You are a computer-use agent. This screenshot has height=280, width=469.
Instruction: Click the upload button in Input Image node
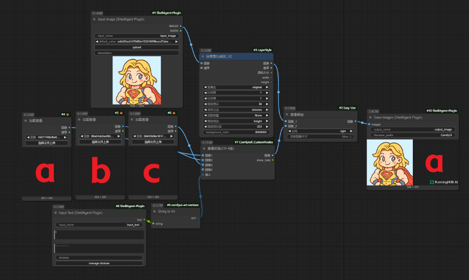(x=137, y=47)
